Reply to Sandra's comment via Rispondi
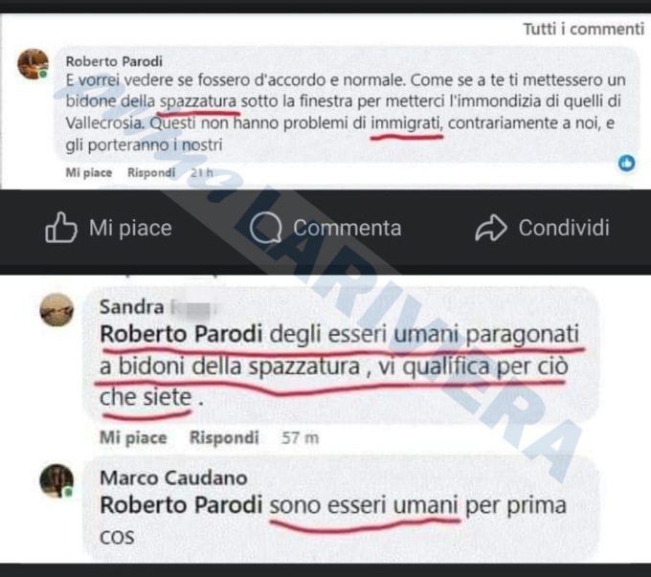This screenshot has width=651, height=577. [224, 437]
